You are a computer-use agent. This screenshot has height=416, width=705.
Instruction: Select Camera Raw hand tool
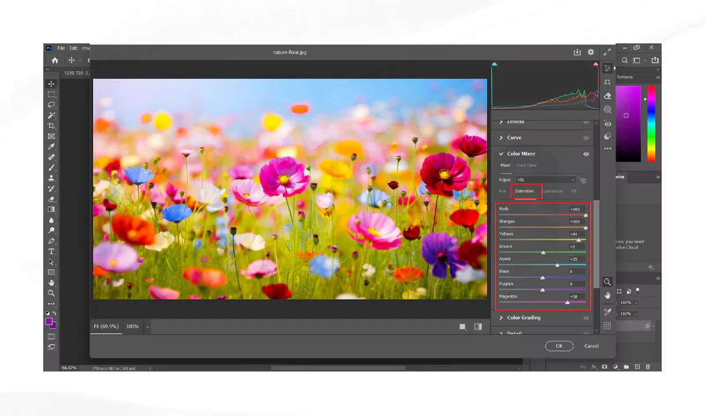[x=607, y=296]
